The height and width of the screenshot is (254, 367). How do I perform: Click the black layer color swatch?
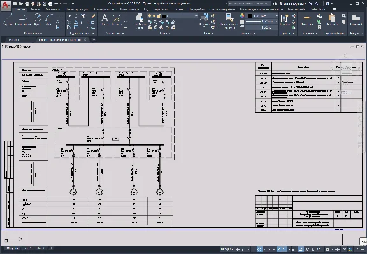[164, 16]
